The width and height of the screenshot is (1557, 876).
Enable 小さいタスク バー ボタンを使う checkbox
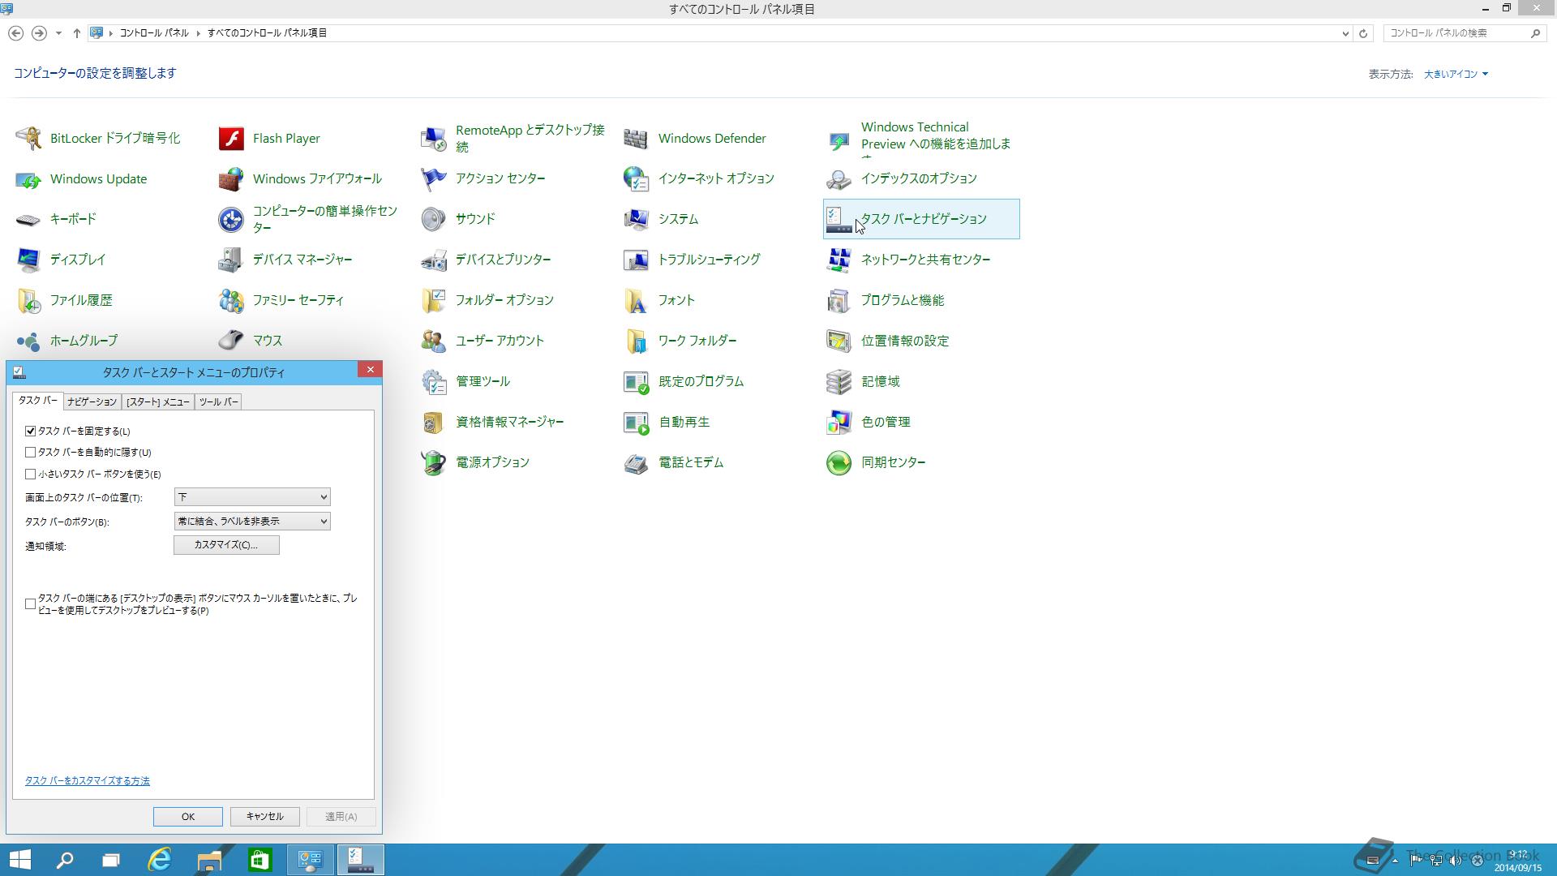point(31,474)
